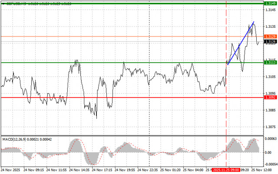The width and height of the screenshot is (278, 174).
Task: Select the red 1.3092 price label
Action: coord(270,98)
